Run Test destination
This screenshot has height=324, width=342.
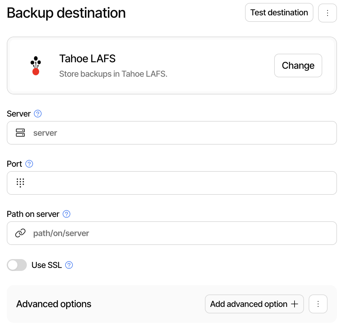(279, 12)
